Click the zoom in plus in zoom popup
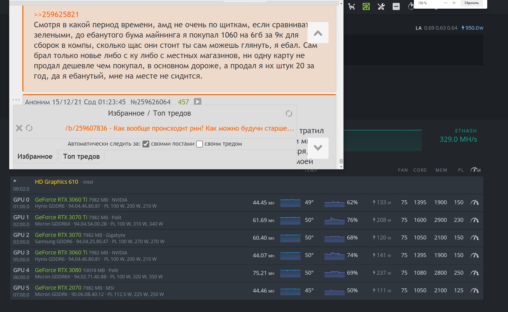Screen dimensions: 508x312 tap(454, 3)
